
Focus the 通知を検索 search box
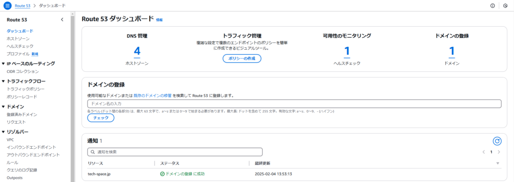[x=175, y=152]
